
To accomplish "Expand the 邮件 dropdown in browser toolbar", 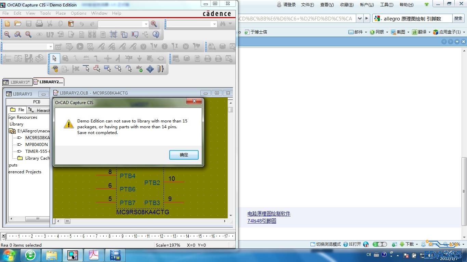I will click(x=366, y=32).
